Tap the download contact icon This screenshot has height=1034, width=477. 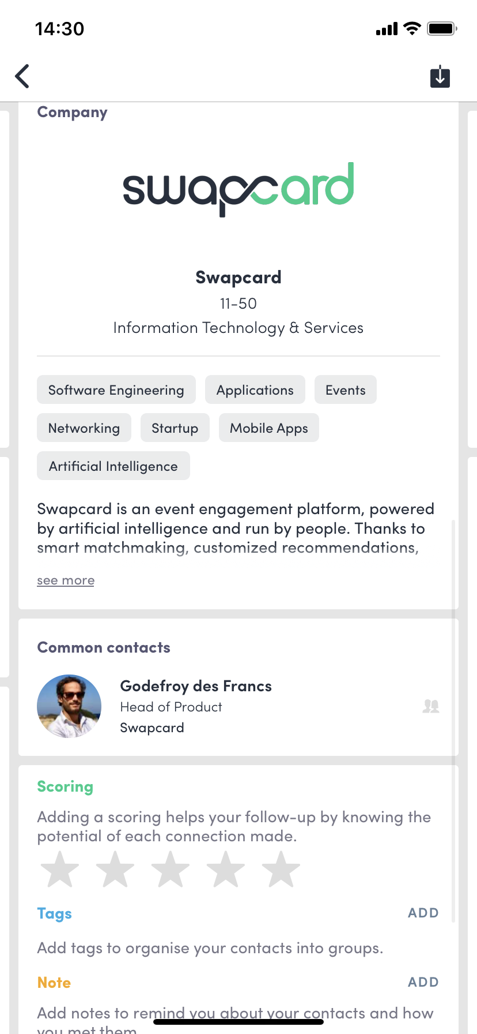click(x=440, y=76)
